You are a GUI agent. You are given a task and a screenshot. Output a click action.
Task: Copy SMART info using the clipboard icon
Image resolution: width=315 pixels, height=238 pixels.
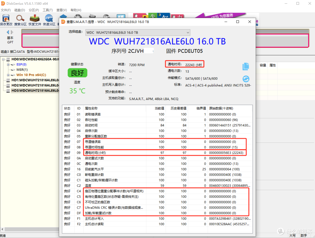[x=246, y=66]
